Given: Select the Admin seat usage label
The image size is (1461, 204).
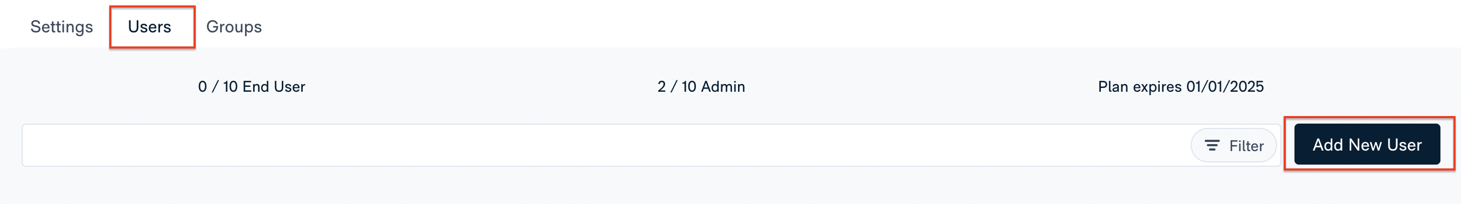Looking at the screenshot, I should click(701, 87).
